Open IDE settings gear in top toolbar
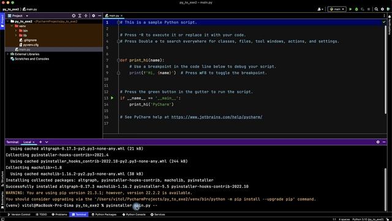Screen dimensions: 392x221 [x=382, y=9]
